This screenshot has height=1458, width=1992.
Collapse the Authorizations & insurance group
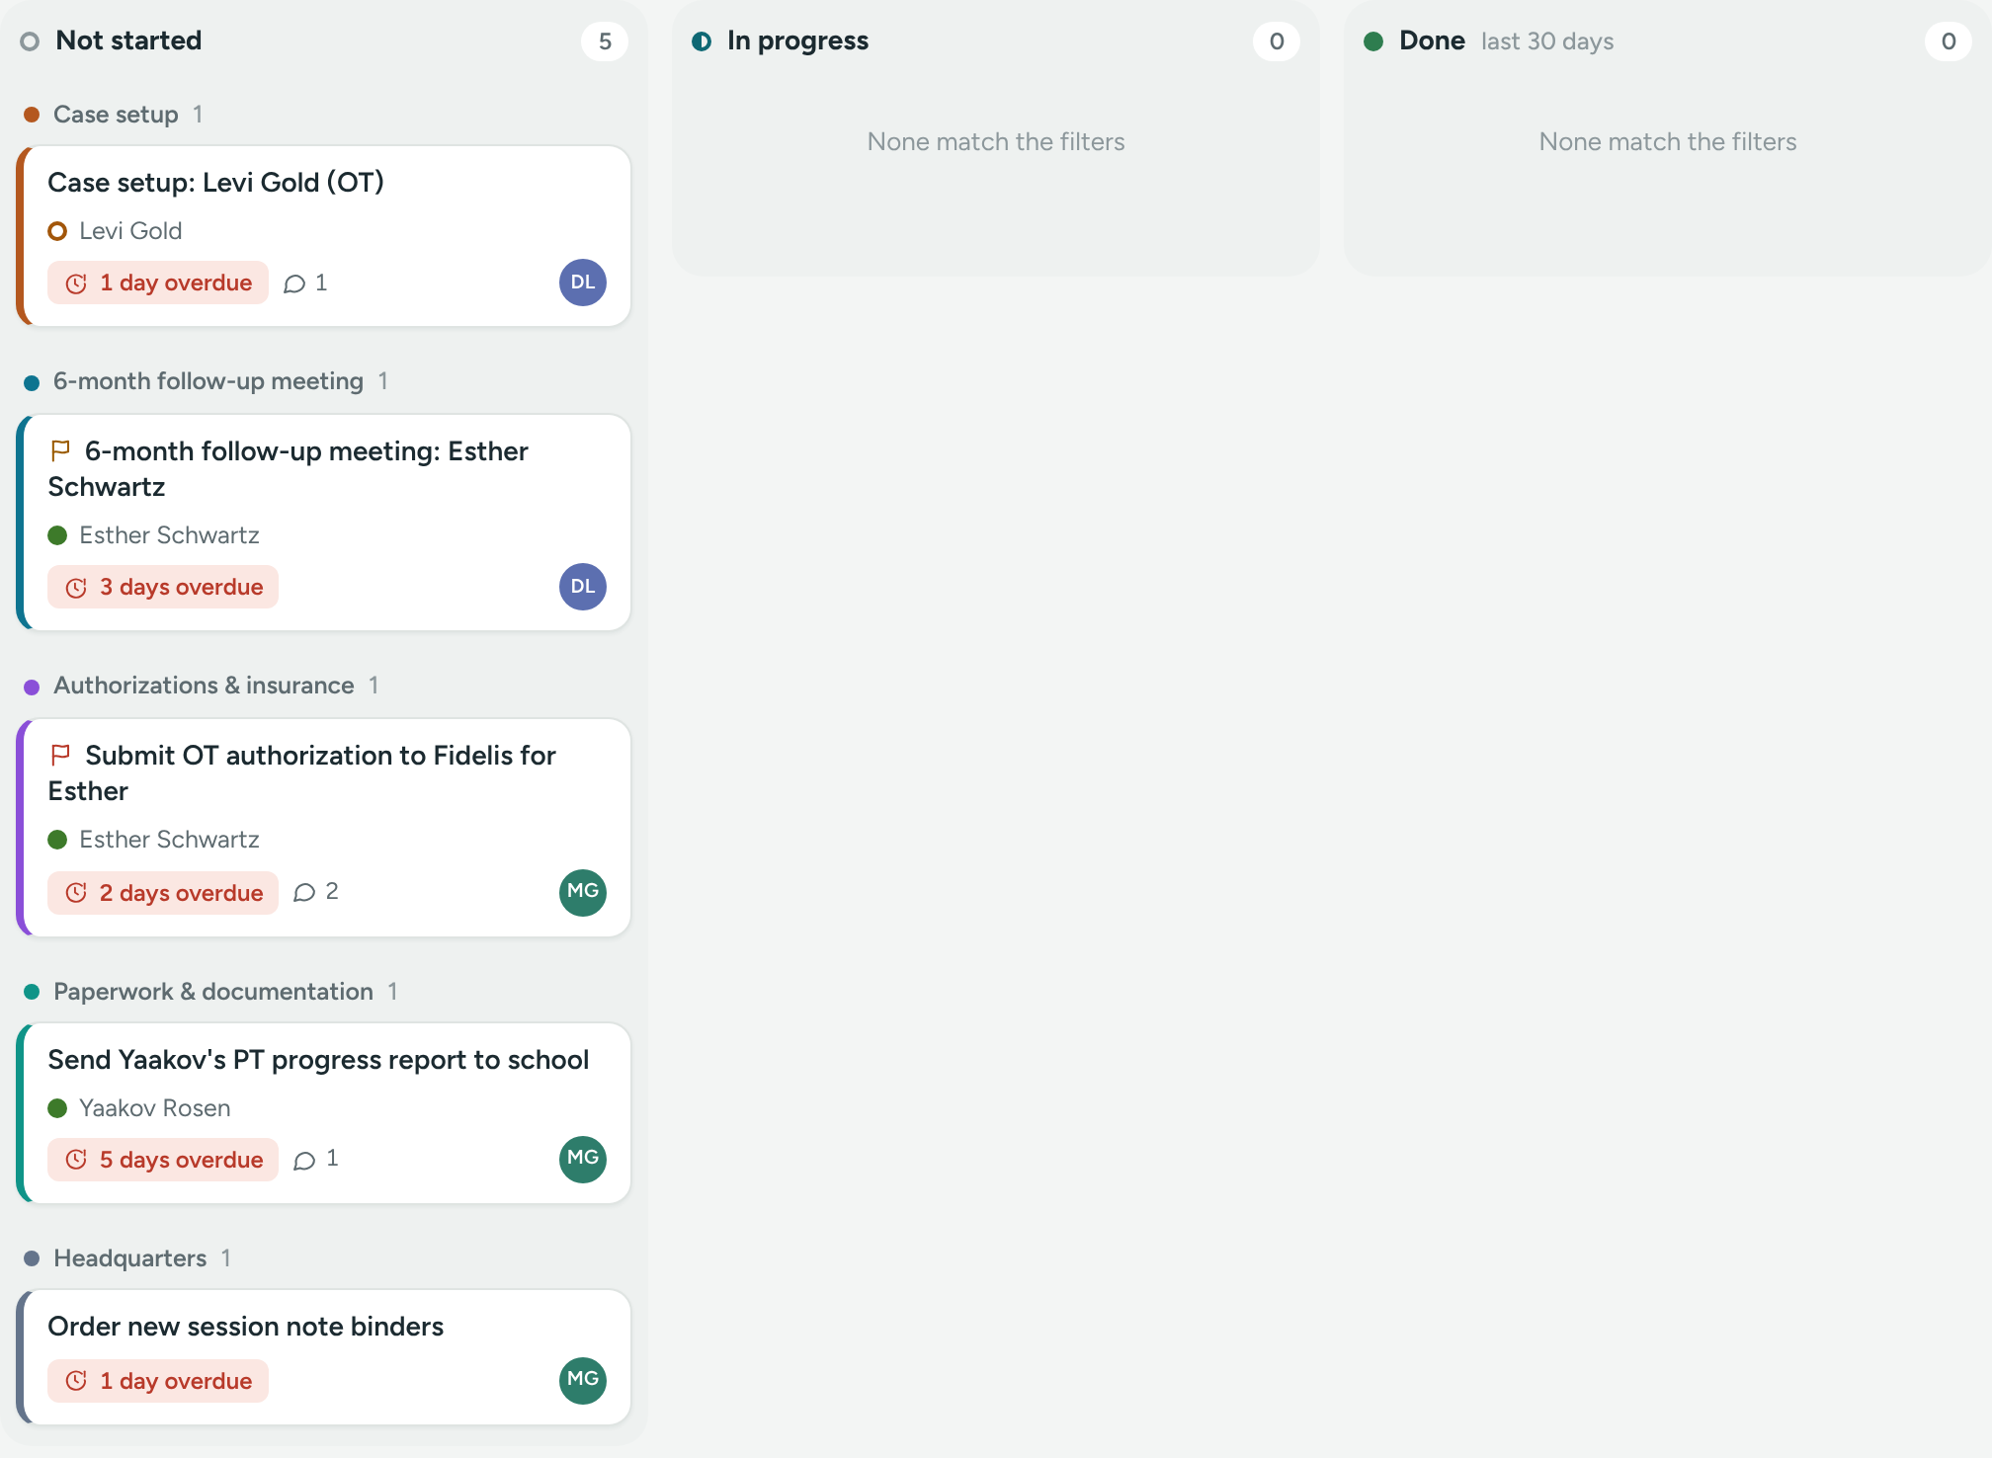(x=203, y=686)
